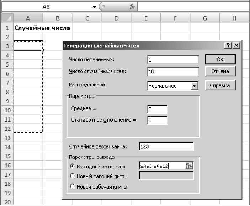Confirm with the OK button
This screenshot has height=206, width=250.
click(220, 59)
